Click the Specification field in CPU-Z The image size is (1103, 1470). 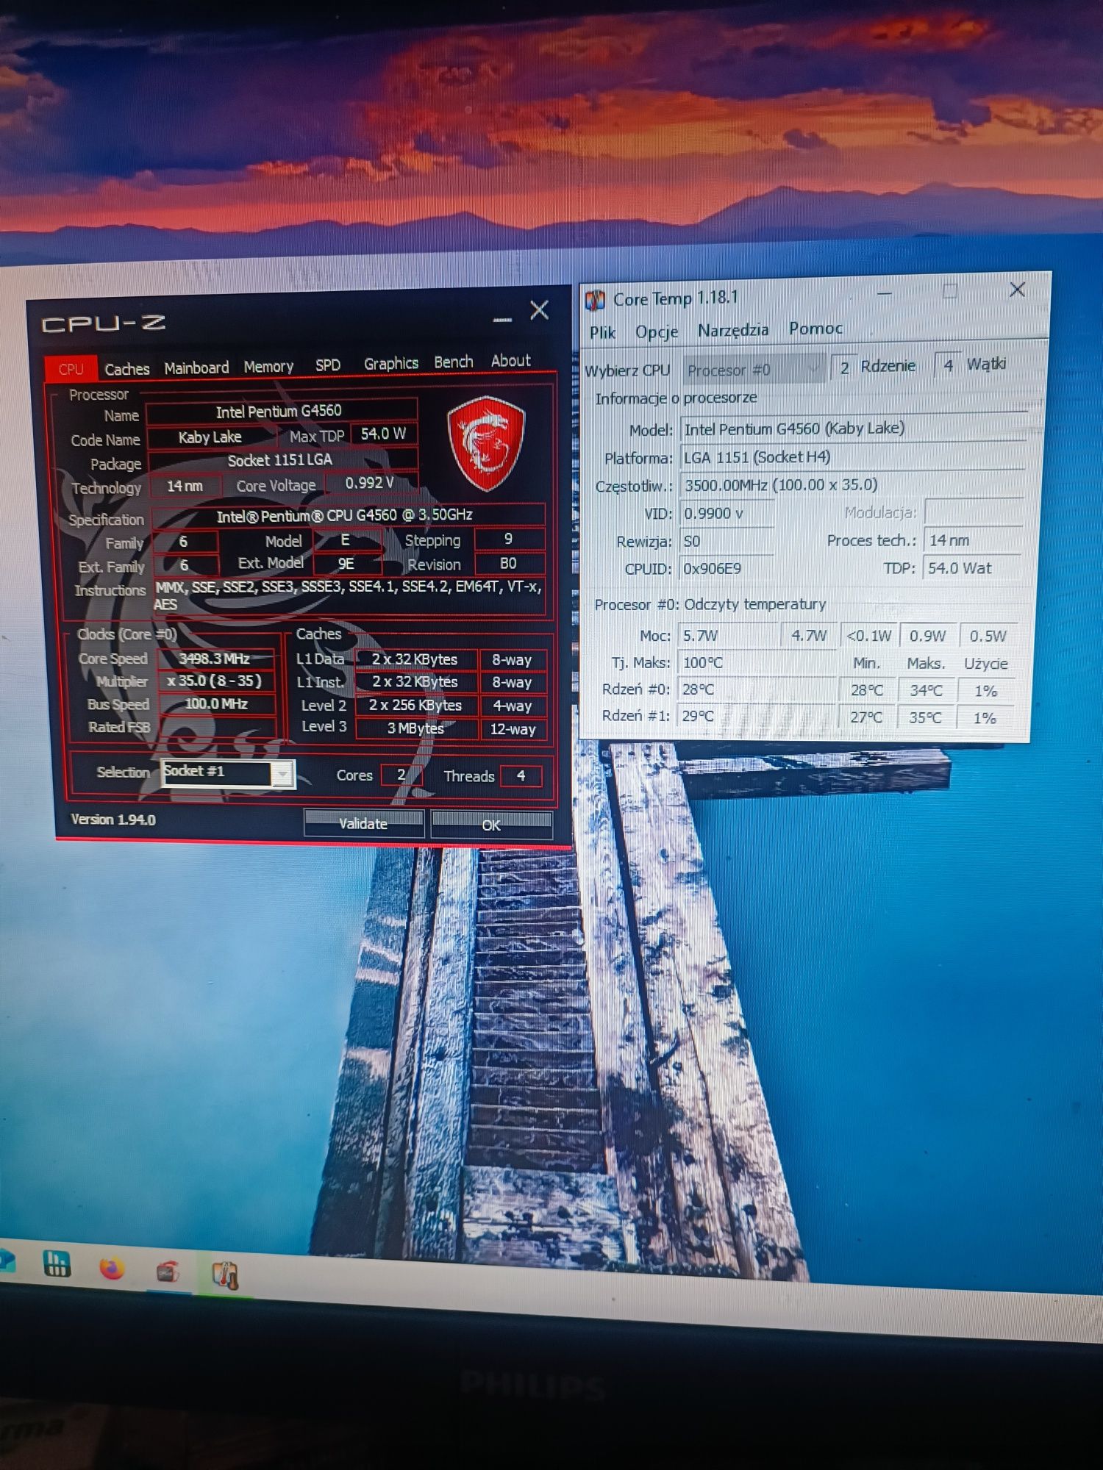point(348,515)
